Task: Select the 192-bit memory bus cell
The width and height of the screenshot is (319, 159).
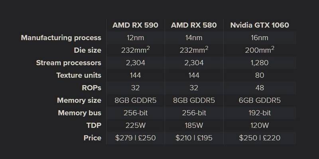Action: click(260, 113)
